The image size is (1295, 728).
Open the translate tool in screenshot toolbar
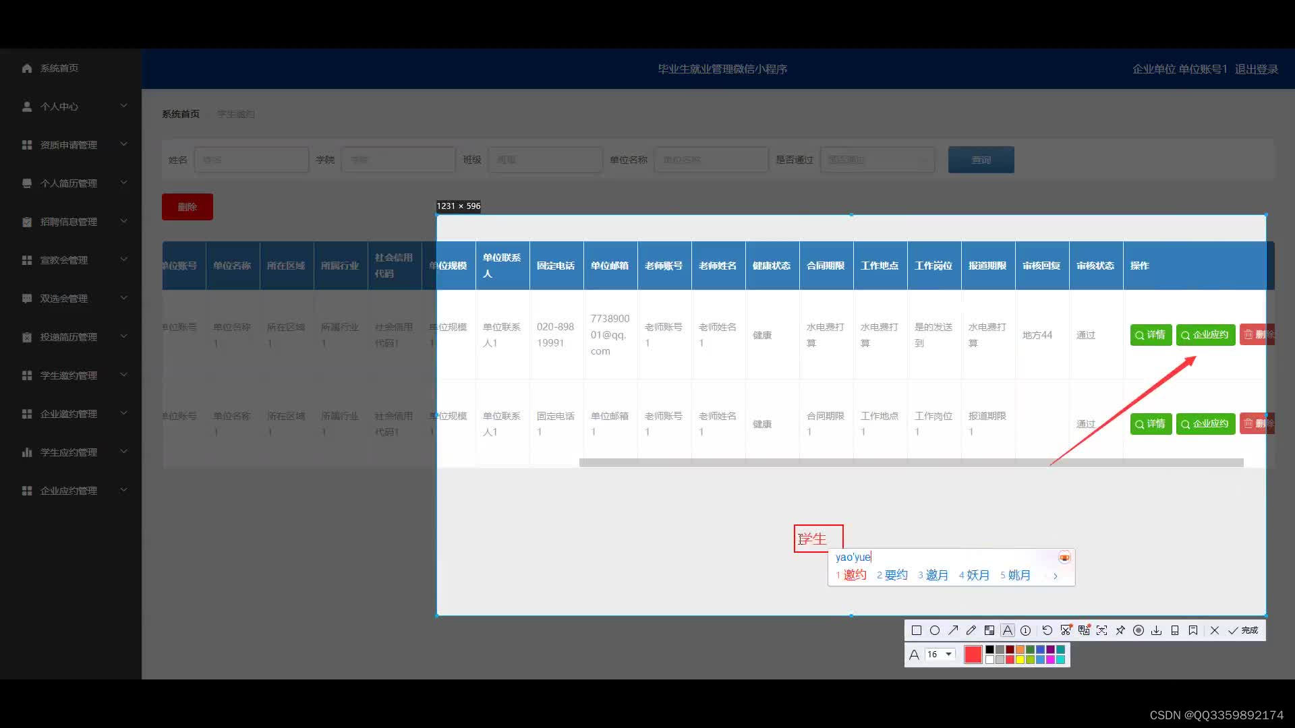point(1084,630)
